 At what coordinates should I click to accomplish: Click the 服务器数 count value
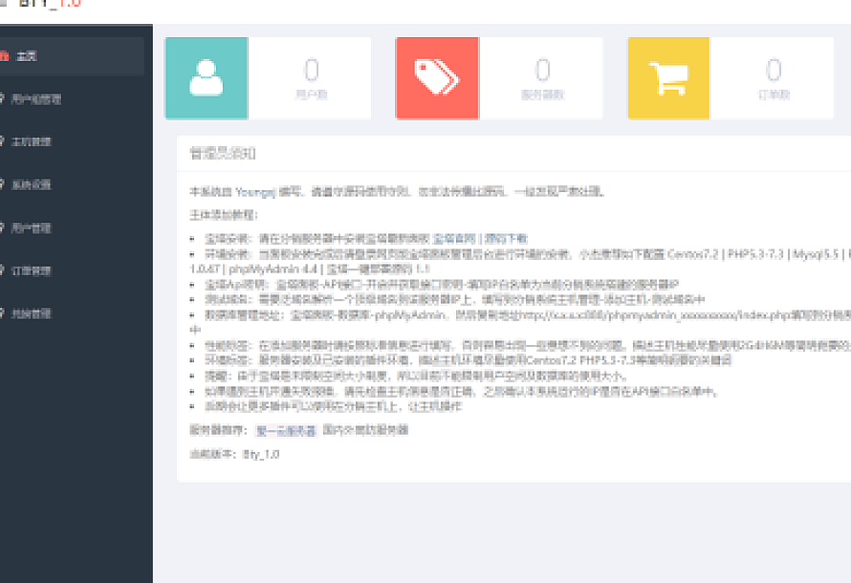coord(542,71)
